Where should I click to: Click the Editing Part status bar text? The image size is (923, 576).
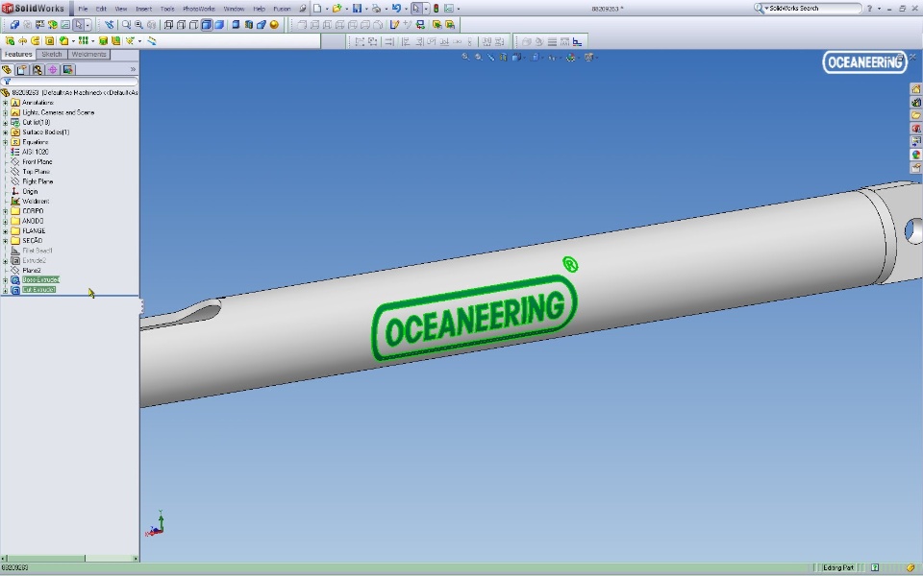tap(838, 567)
